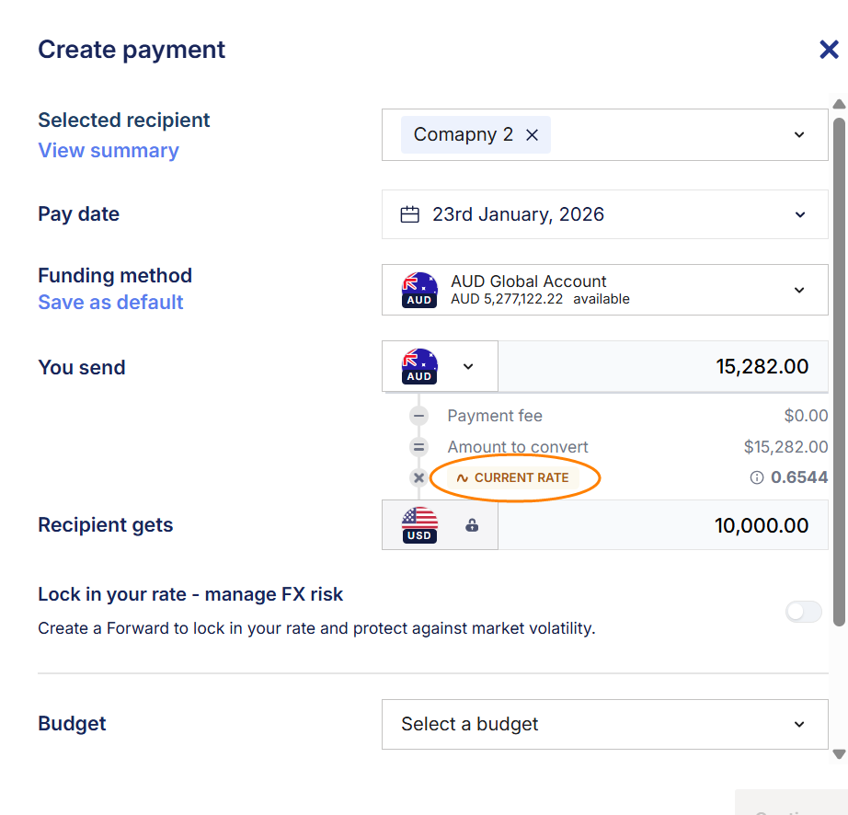Click the USD flag icon
Viewport: 848px width, 815px height.
pos(420,525)
